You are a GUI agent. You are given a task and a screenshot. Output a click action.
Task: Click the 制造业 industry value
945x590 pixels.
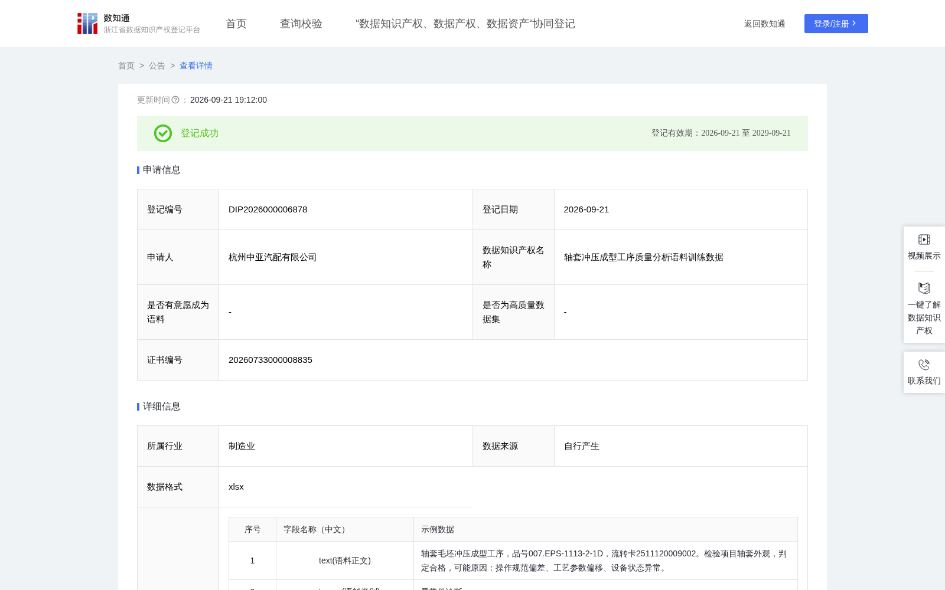pyautogui.click(x=242, y=446)
